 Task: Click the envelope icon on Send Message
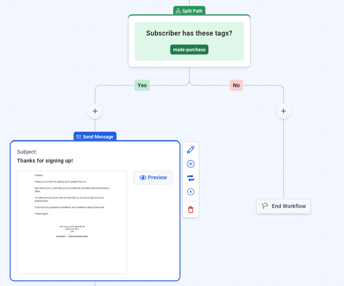[78, 137]
